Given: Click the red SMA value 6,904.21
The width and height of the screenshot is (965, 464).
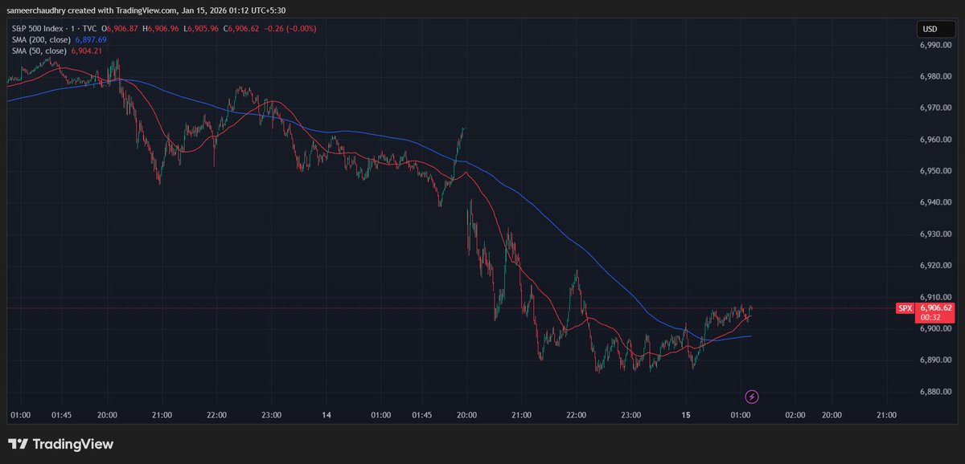Looking at the screenshot, I should point(88,50).
